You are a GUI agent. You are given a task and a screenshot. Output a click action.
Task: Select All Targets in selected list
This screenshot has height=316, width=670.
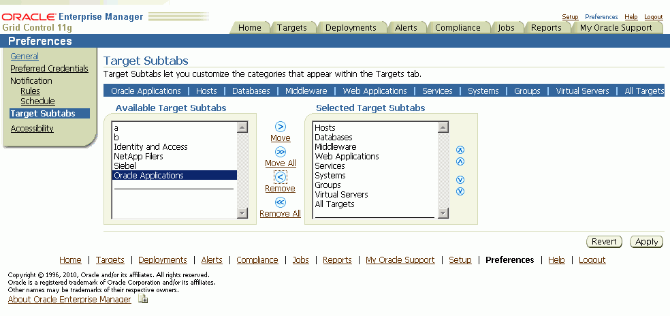(x=376, y=204)
